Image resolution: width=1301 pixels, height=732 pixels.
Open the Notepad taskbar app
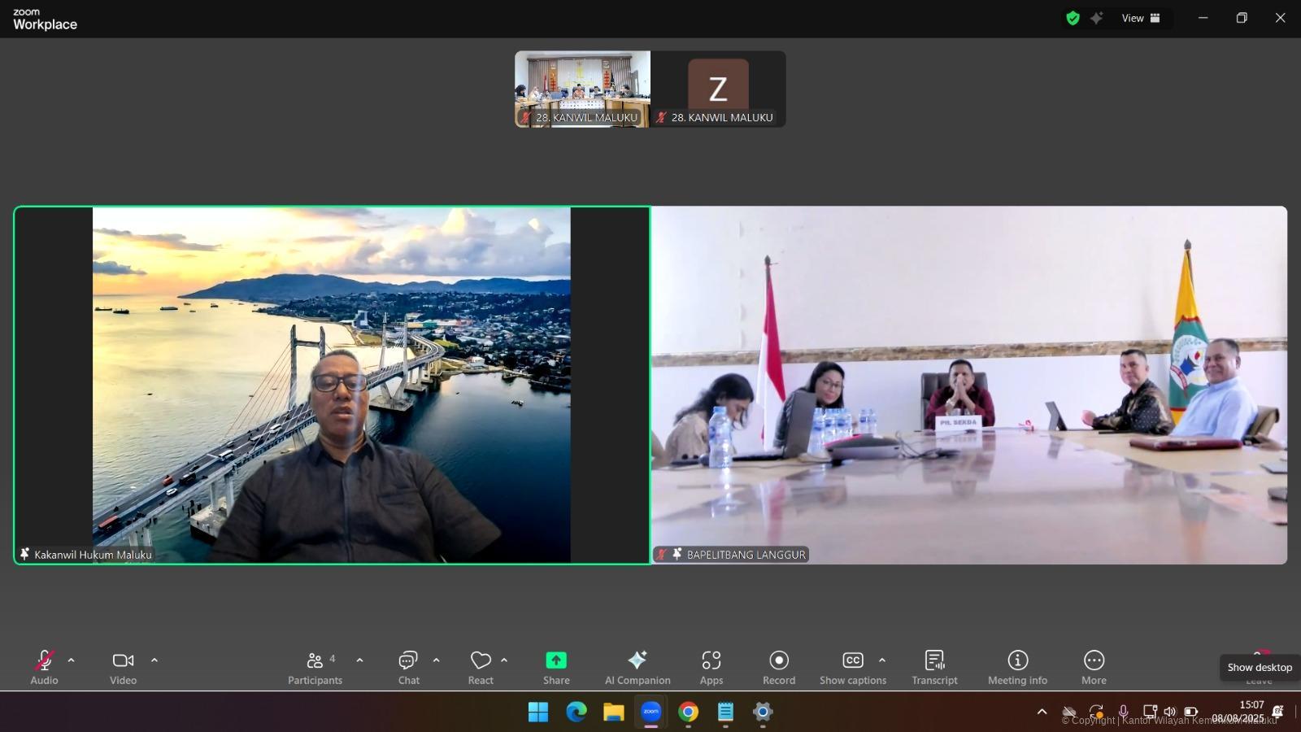(725, 712)
